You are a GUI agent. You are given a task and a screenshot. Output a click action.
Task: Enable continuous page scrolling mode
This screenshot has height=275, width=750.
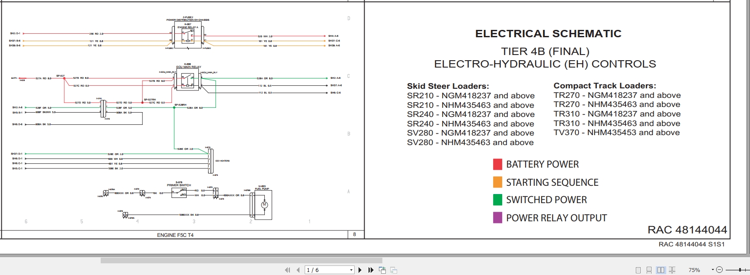649,270
